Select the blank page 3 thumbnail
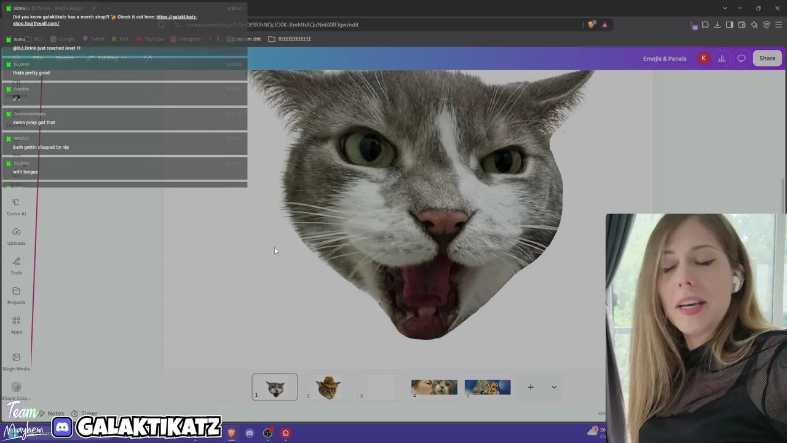The width and height of the screenshot is (787, 443). (381, 387)
